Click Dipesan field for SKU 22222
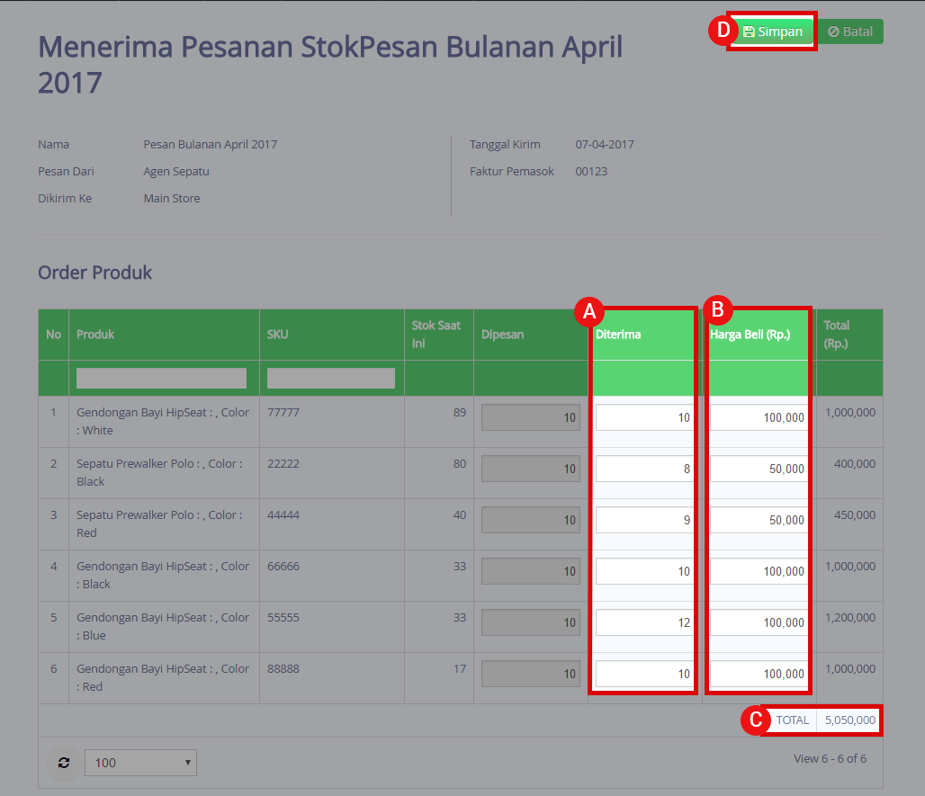This screenshot has width=925, height=796. coord(530,469)
